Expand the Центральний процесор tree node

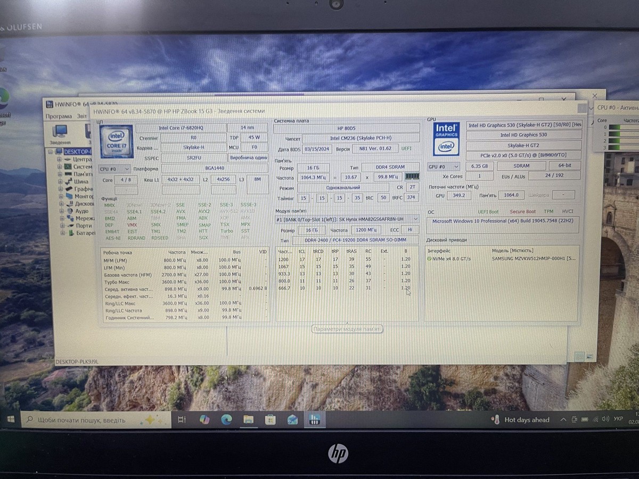coord(60,159)
